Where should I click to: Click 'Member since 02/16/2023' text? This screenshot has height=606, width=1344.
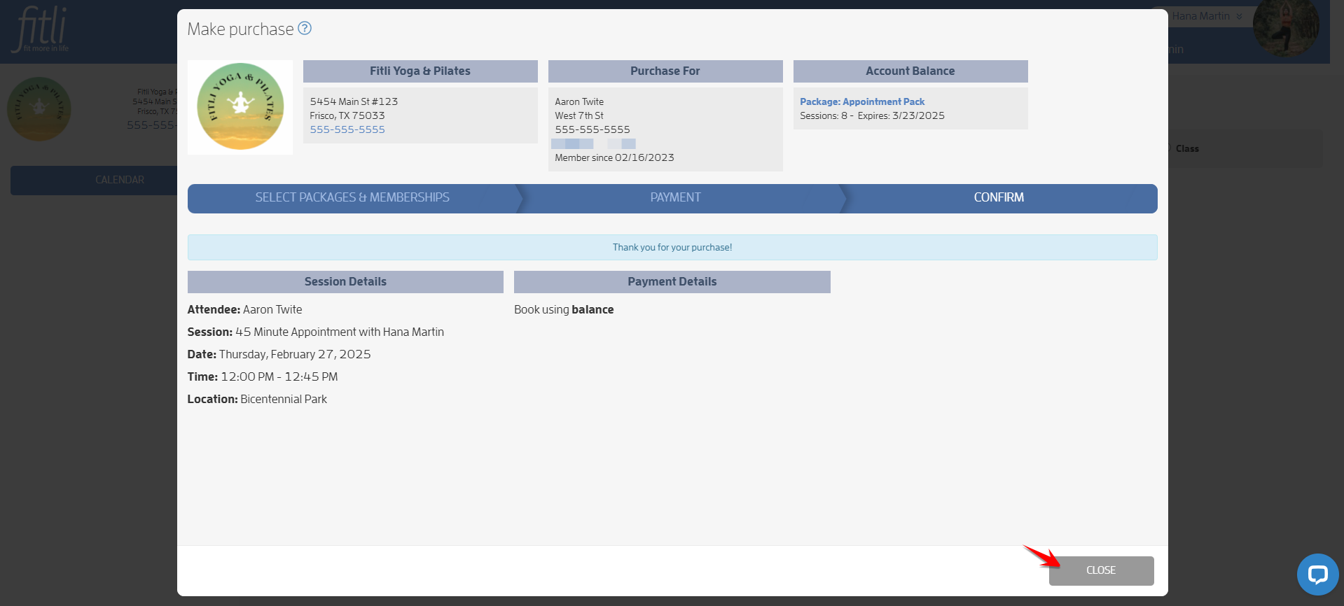614,157
